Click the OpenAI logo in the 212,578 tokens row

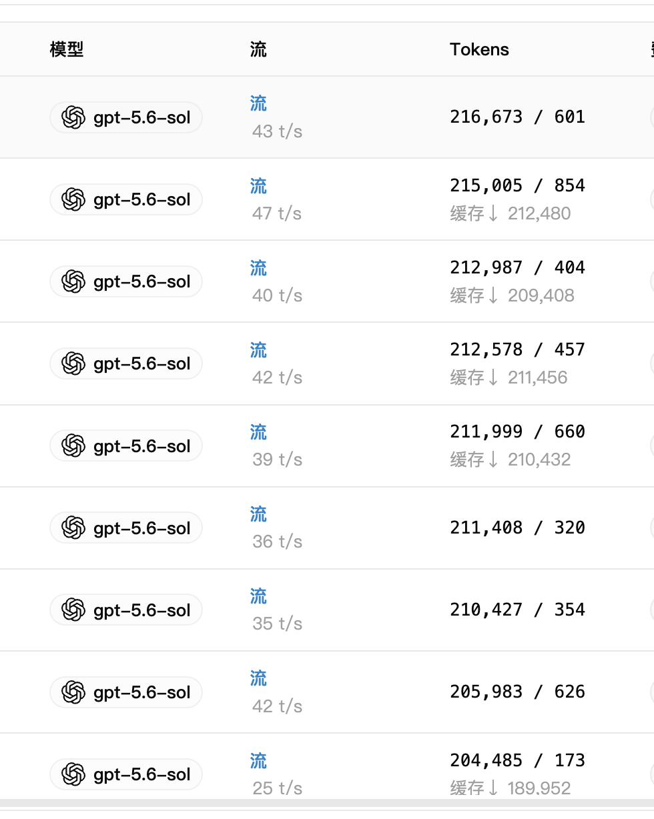click(x=73, y=364)
